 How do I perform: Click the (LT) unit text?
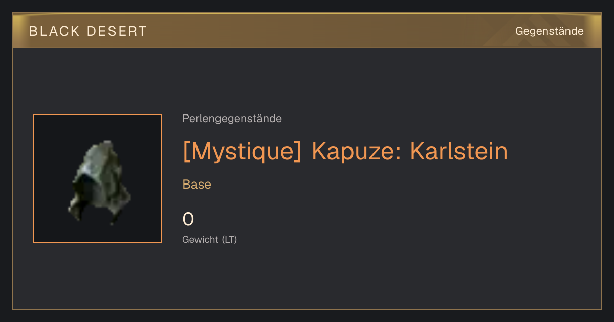pos(229,239)
